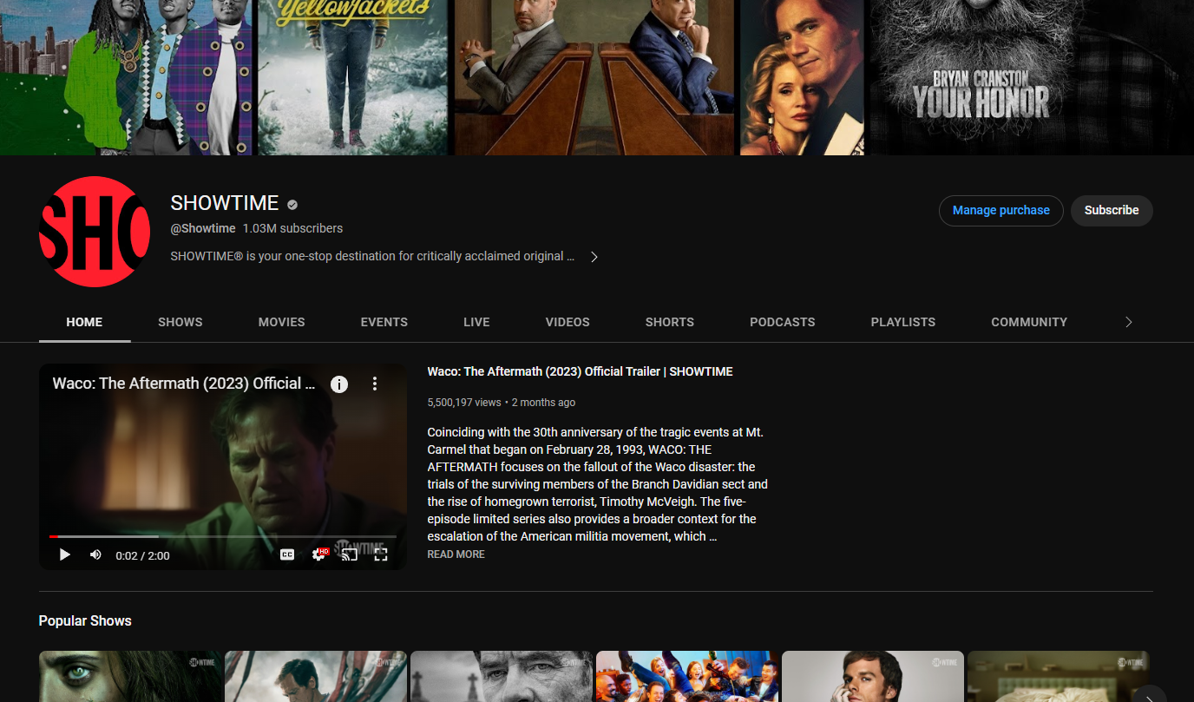Open the PLAYLISTS tab
Image resolution: width=1194 pixels, height=702 pixels.
[x=903, y=322]
